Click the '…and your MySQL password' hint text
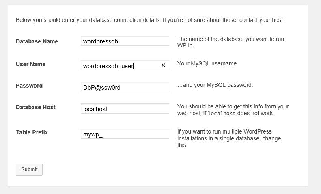 click(x=215, y=85)
